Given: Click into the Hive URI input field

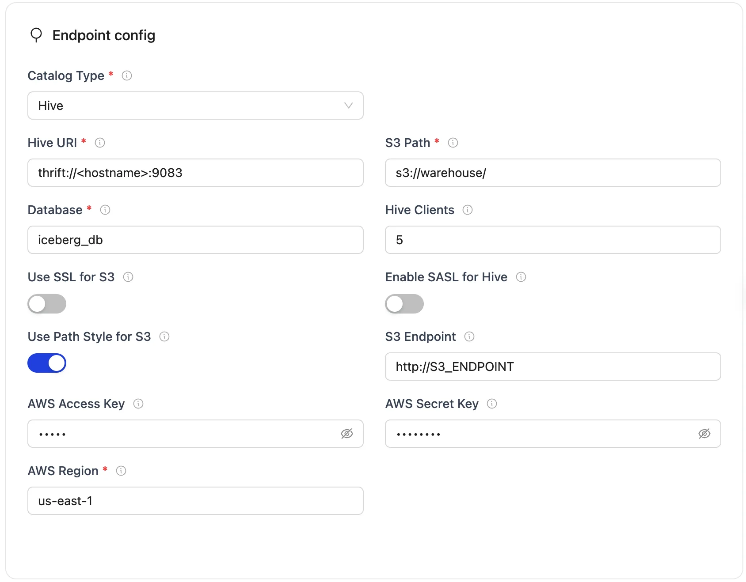Looking at the screenshot, I should click(195, 173).
